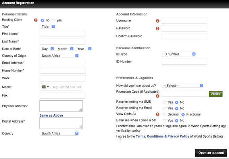Click the Password help question-mark icon

click(x=158, y=29)
